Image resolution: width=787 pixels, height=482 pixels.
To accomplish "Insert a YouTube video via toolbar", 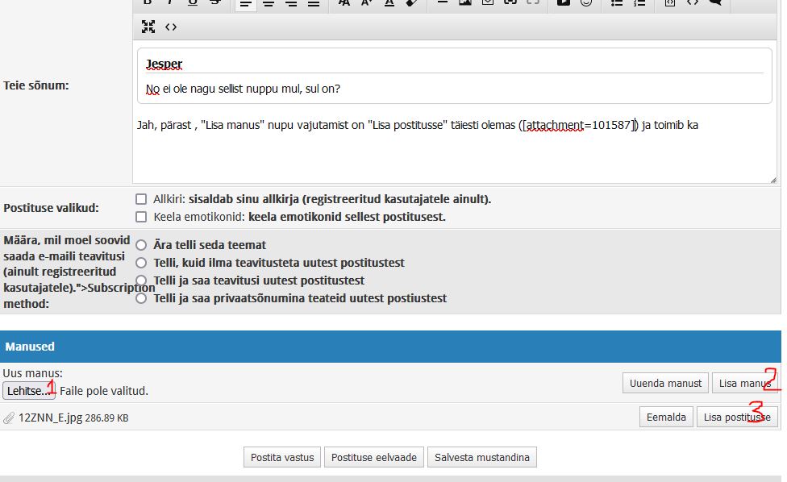I will [x=563, y=3].
